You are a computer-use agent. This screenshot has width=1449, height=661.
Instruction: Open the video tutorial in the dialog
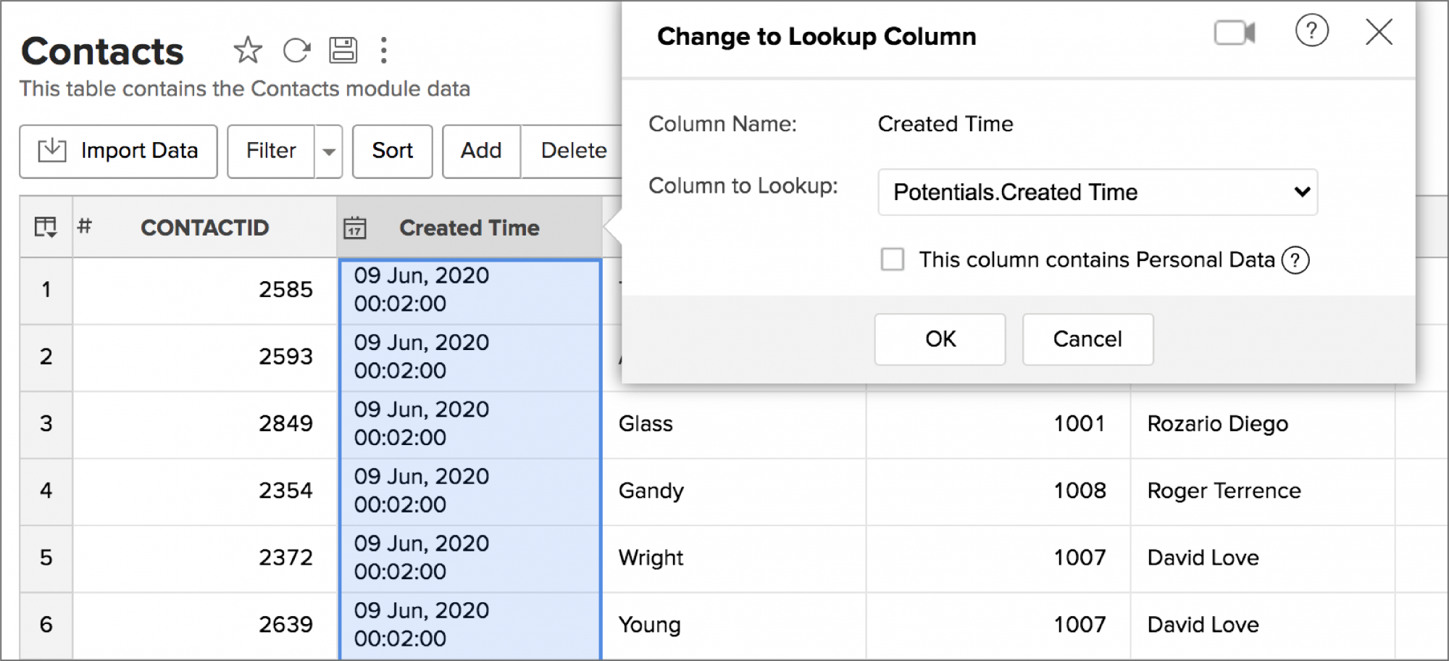tap(1235, 33)
